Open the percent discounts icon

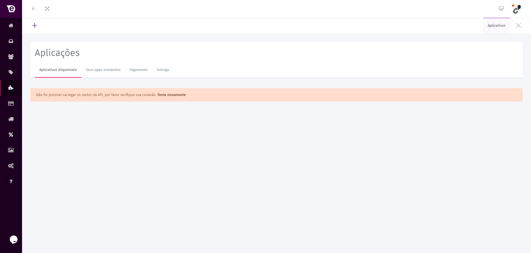coord(11,135)
